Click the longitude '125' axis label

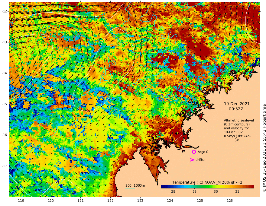(200, 201)
